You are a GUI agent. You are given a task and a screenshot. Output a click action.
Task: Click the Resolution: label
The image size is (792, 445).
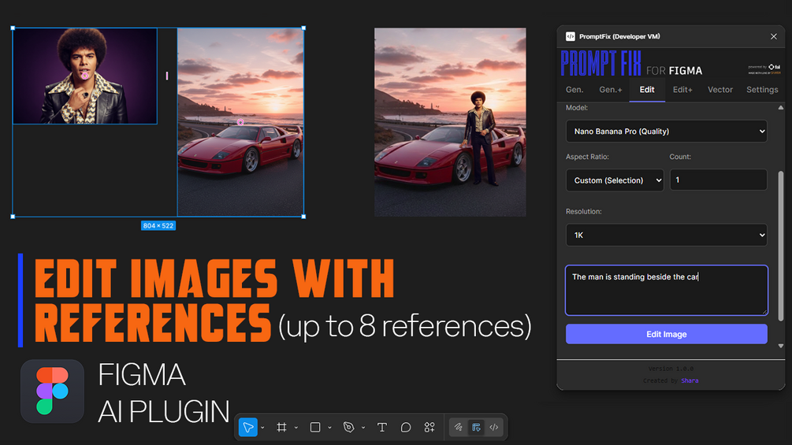(583, 211)
